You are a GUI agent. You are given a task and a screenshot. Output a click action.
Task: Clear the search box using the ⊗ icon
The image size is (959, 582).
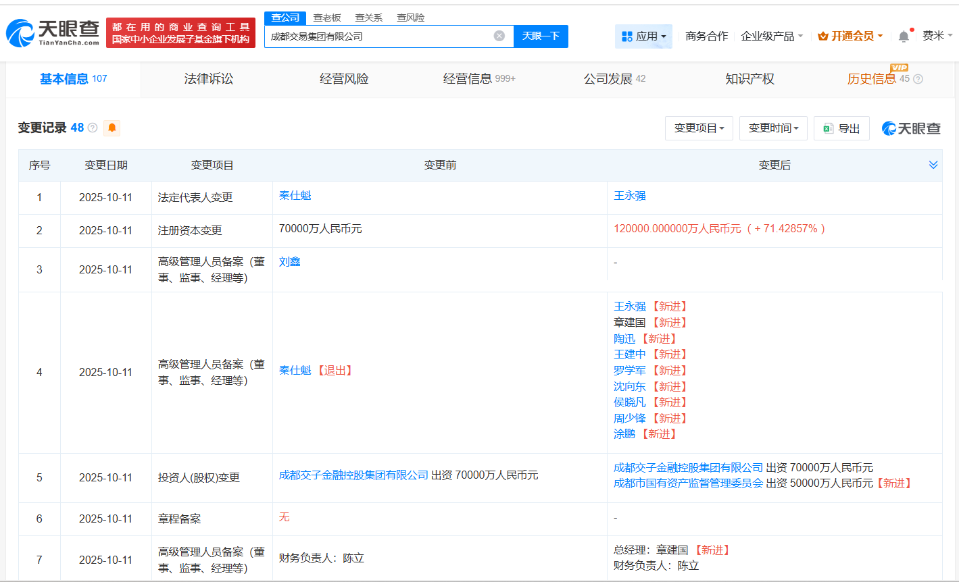499,36
